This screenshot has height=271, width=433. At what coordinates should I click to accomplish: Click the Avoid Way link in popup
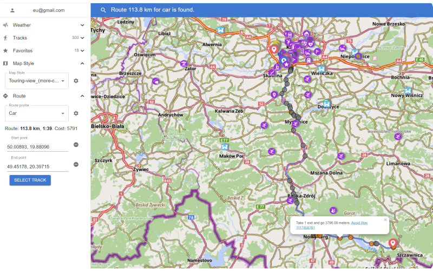coord(359,223)
